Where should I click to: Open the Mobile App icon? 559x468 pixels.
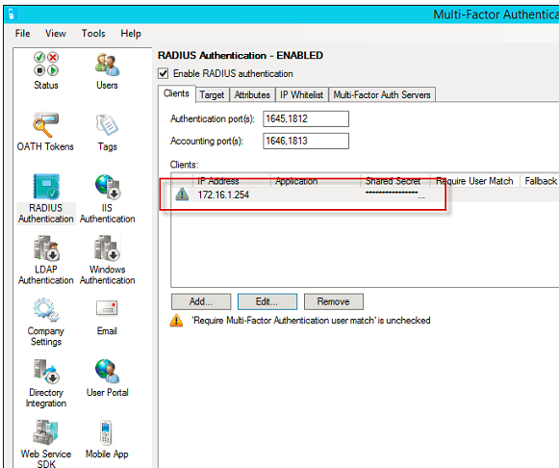106,432
